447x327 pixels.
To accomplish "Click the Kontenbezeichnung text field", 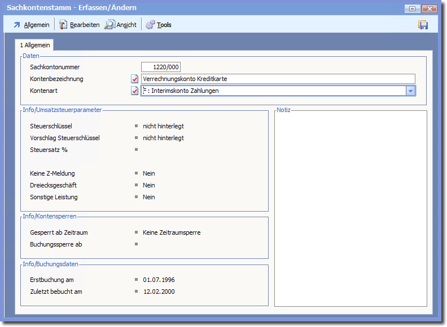I will (x=278, y=79).
